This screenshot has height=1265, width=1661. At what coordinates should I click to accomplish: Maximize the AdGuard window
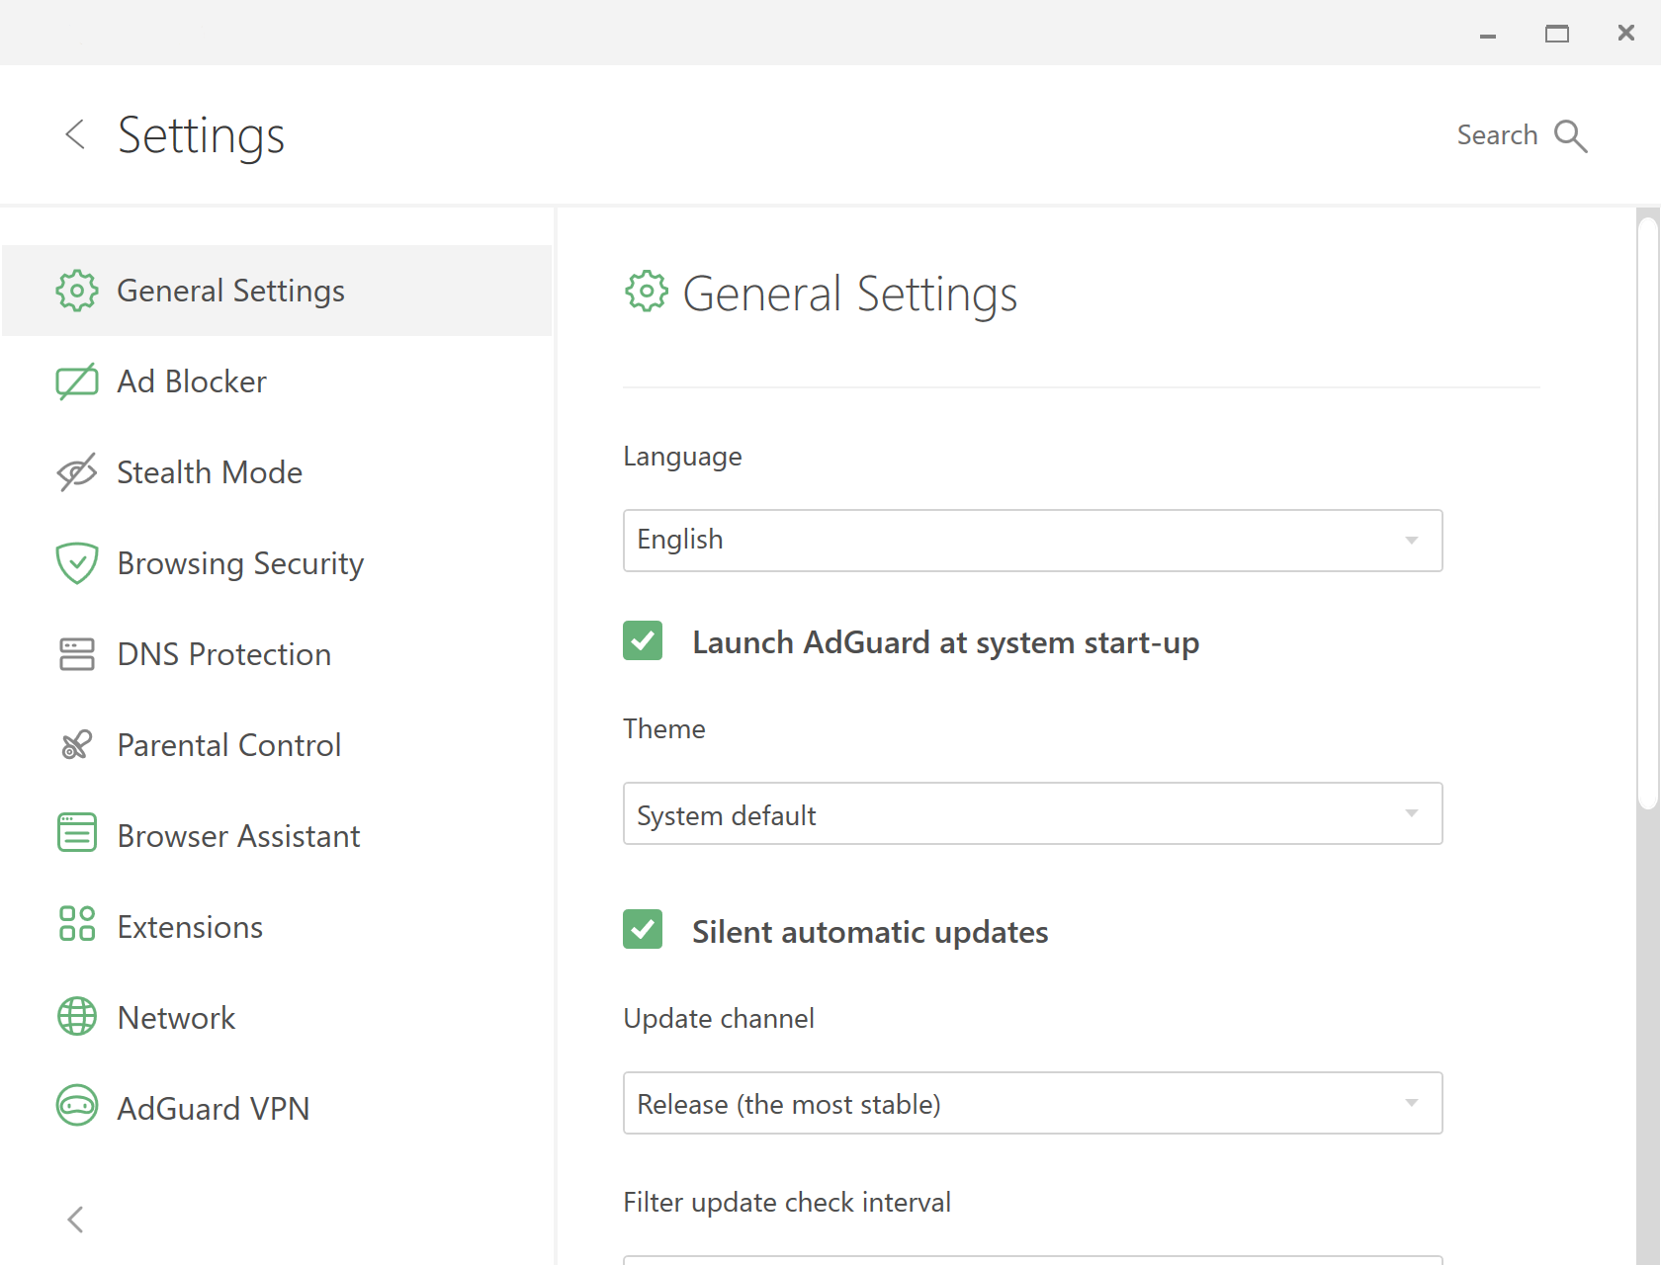tap(1557, 34)
